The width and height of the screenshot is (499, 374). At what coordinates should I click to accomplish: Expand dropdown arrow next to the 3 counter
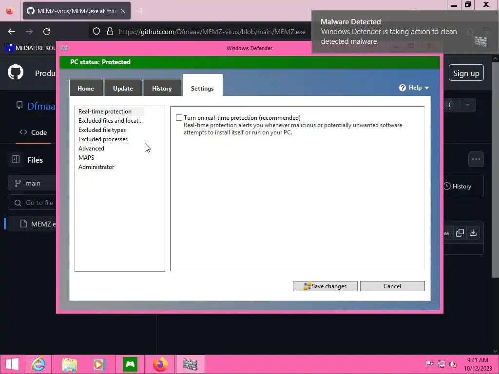pyautogui.click(x=467, y=105)
